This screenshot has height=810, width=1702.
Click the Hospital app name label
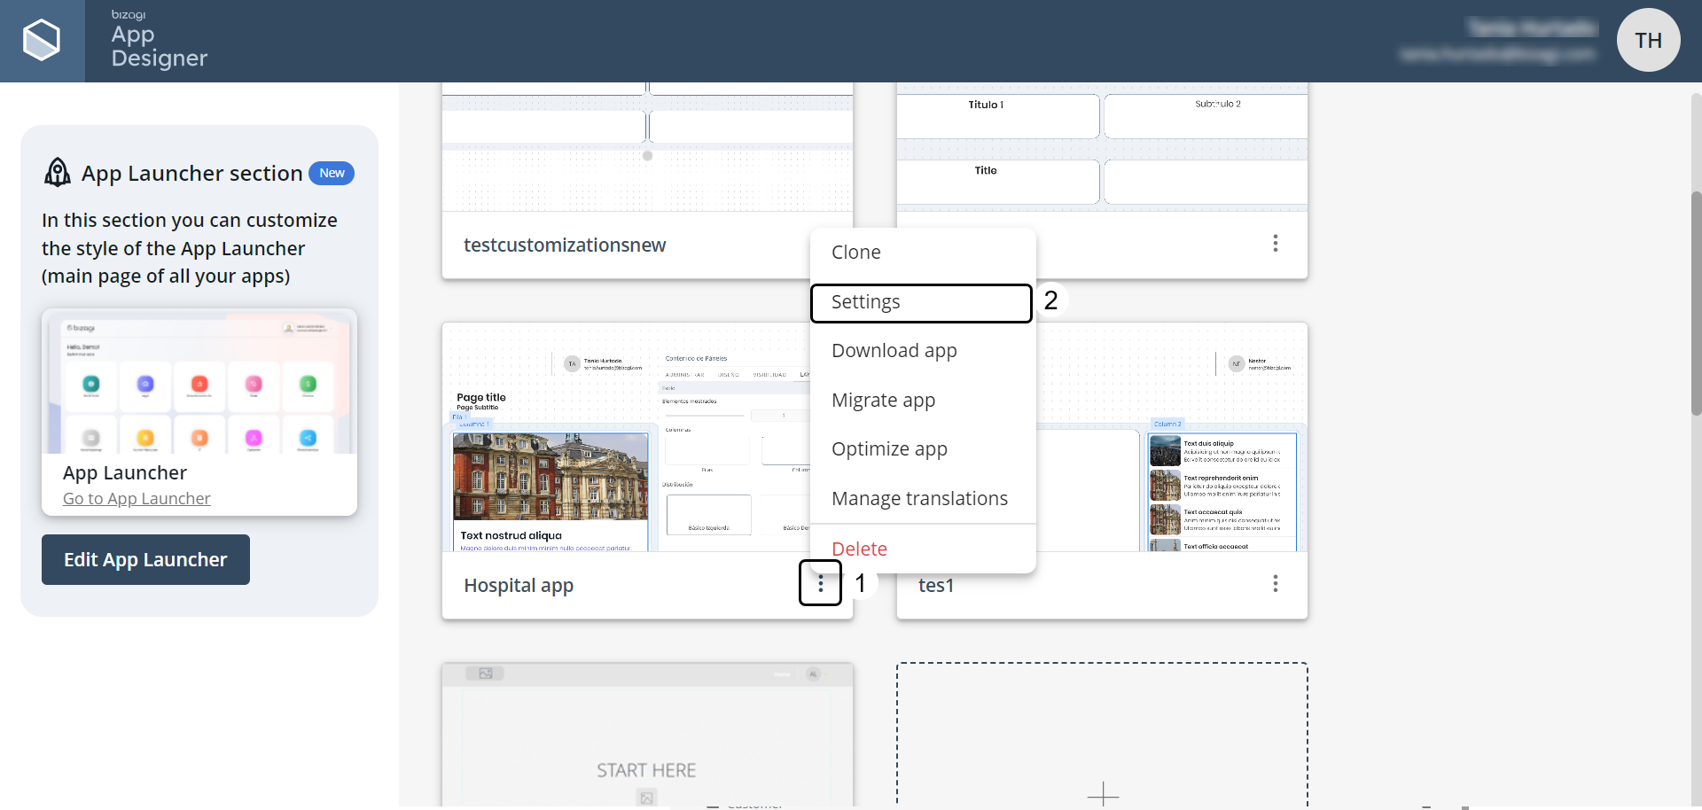(519, 585)
